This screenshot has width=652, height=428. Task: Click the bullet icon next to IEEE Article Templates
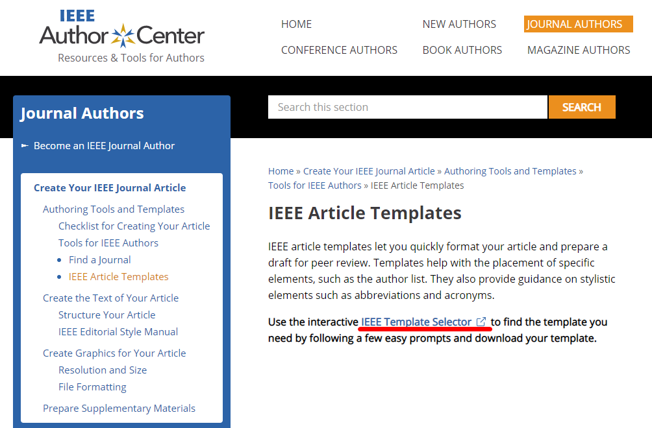[59, 276]
